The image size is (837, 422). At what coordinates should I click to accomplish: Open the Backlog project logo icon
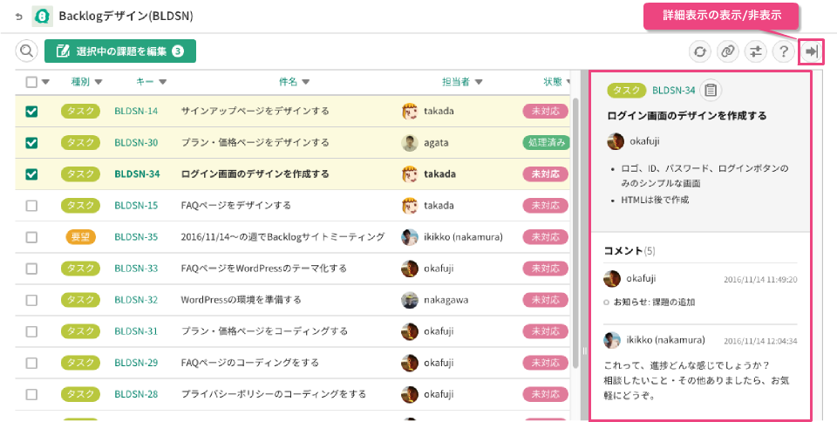click(42, 17)
